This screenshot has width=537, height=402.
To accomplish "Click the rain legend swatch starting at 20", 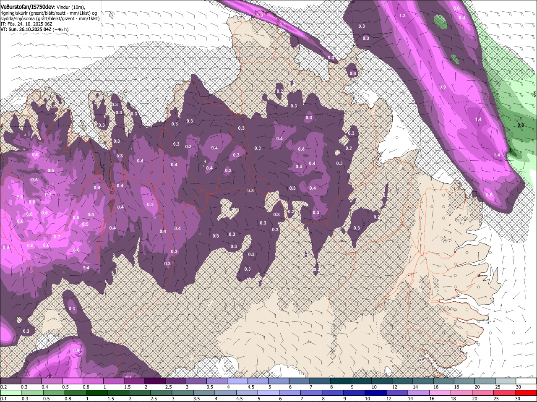I will 483,392.
